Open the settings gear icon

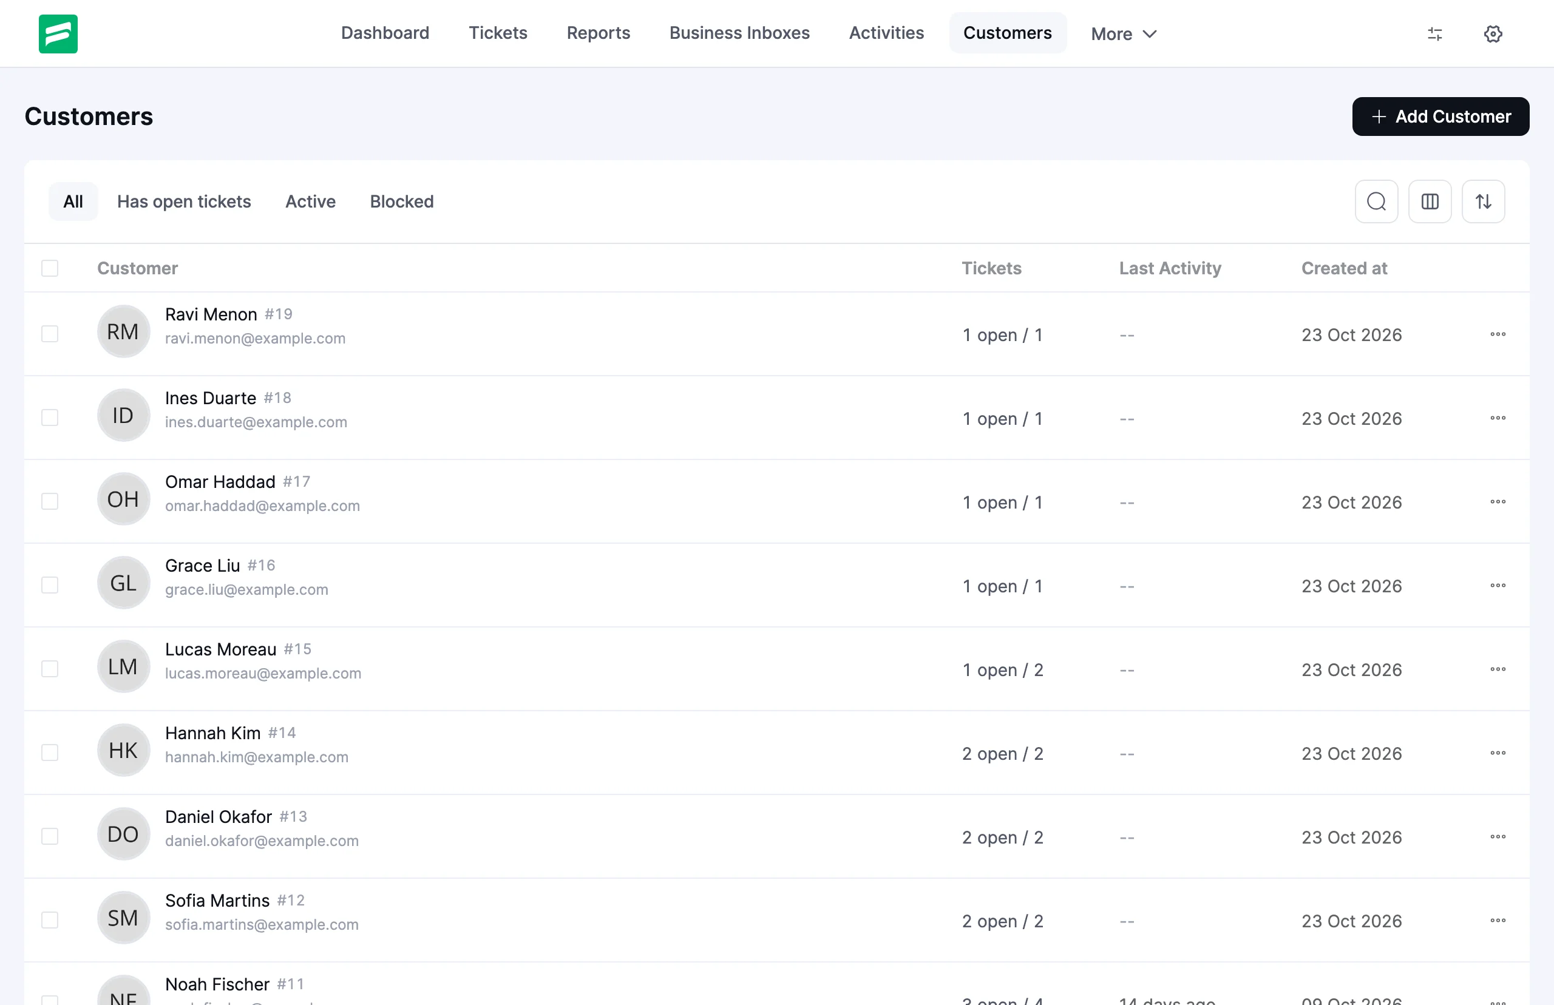pyautogui.click(x=1493, y=33)
